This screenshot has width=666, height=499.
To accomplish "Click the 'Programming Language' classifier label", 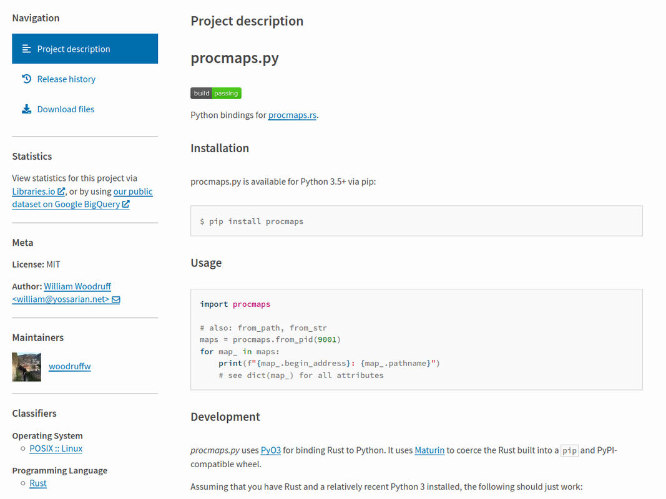I will tap(59, 470).
